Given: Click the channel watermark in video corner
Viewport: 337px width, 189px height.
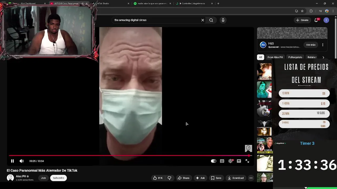Looking at the screenshot, I should tap(248, 148).
